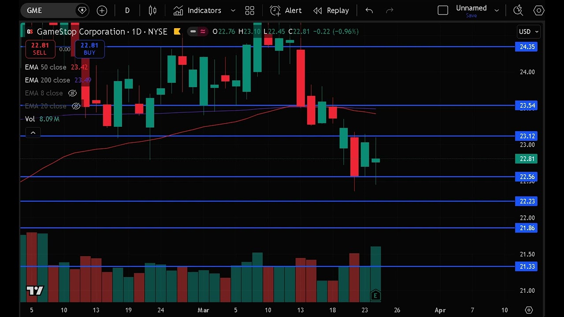This screenshot has width=564, height=317.
Task: Select the EMA 50 close indicator legend
Action: 46,67
